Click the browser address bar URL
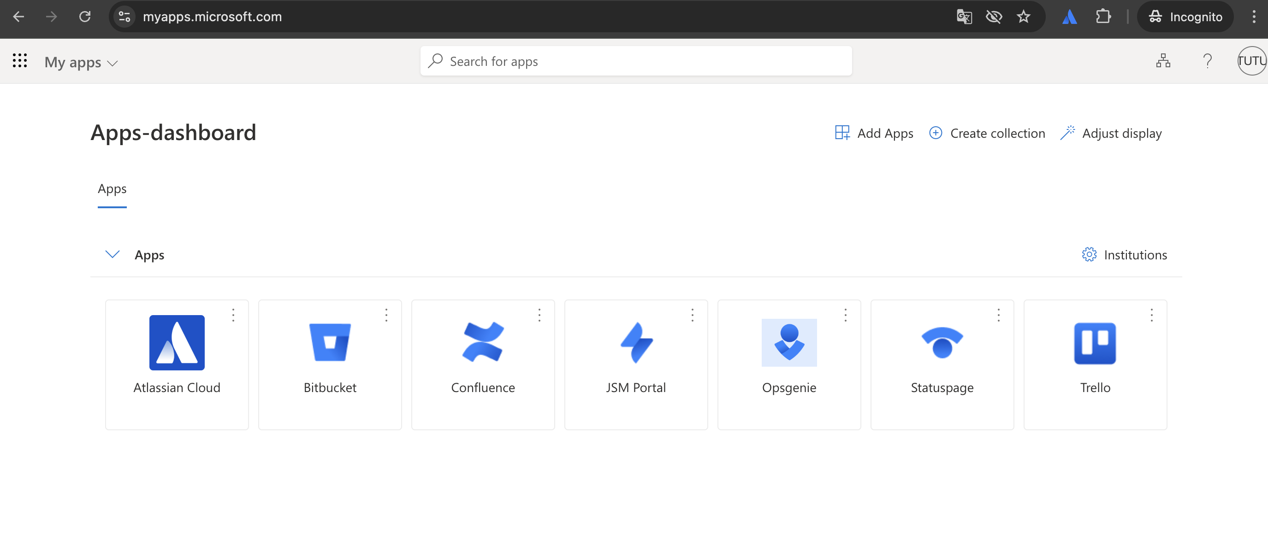 pos(212,17)
